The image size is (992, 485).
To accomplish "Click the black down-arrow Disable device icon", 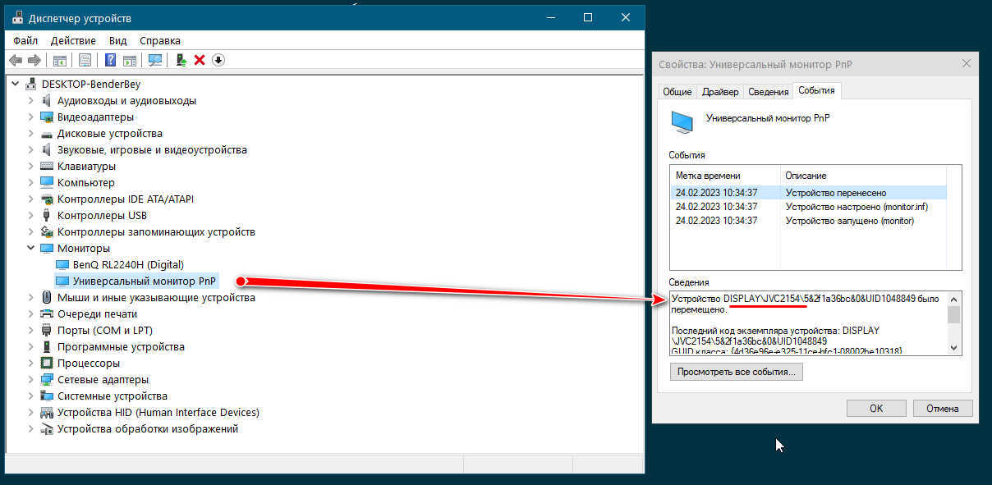I will tap(218, 60).
